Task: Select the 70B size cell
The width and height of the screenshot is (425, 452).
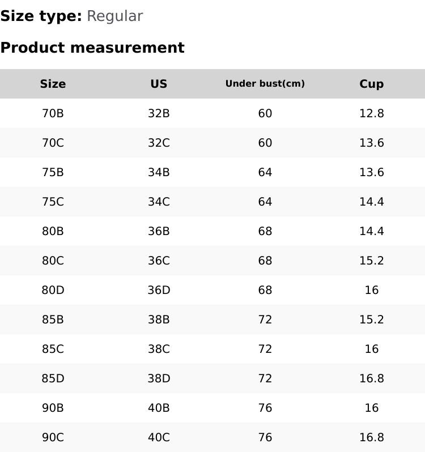Action: pos(53,113)
